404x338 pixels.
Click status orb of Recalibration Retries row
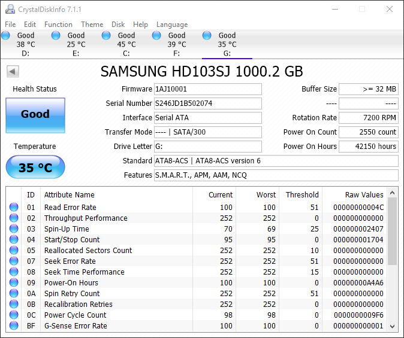pyautogui.click(x=14, y=304)
